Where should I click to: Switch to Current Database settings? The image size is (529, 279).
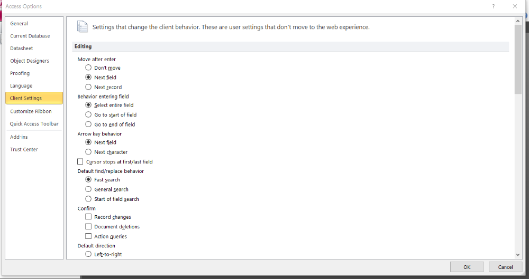coord(30,36)
